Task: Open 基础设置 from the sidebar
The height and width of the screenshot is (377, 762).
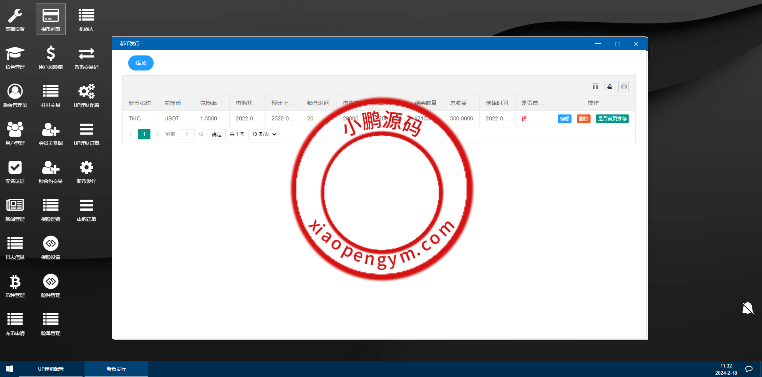Action: click(x=15, y=18)
